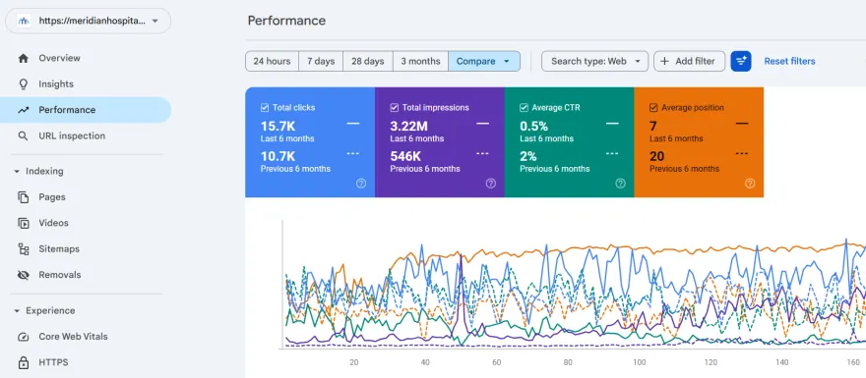Toggle the Total impressions checkbox
The image size is (866, 378).
[x=395, y=108]
